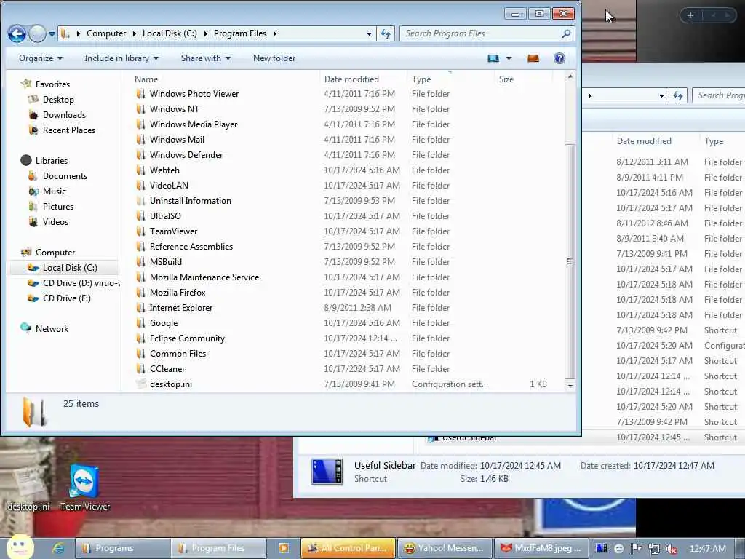The height and width of the screenshot is (559, 745).
Task: Open address dropdown in the background Programs window
Action: (x=661, y=95)
